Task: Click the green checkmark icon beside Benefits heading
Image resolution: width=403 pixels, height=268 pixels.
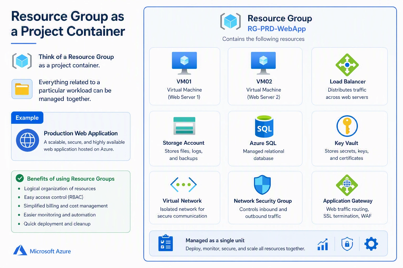Action: 20,178
